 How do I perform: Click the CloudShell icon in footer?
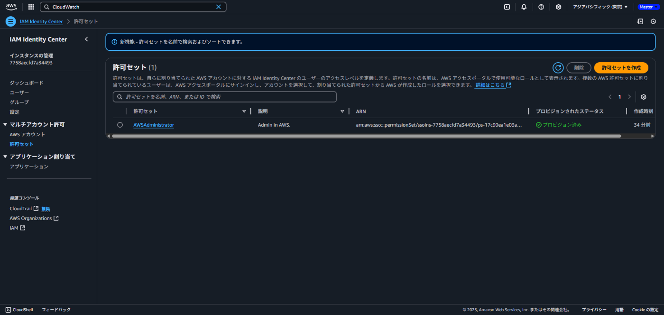click(x=9, y=310)
